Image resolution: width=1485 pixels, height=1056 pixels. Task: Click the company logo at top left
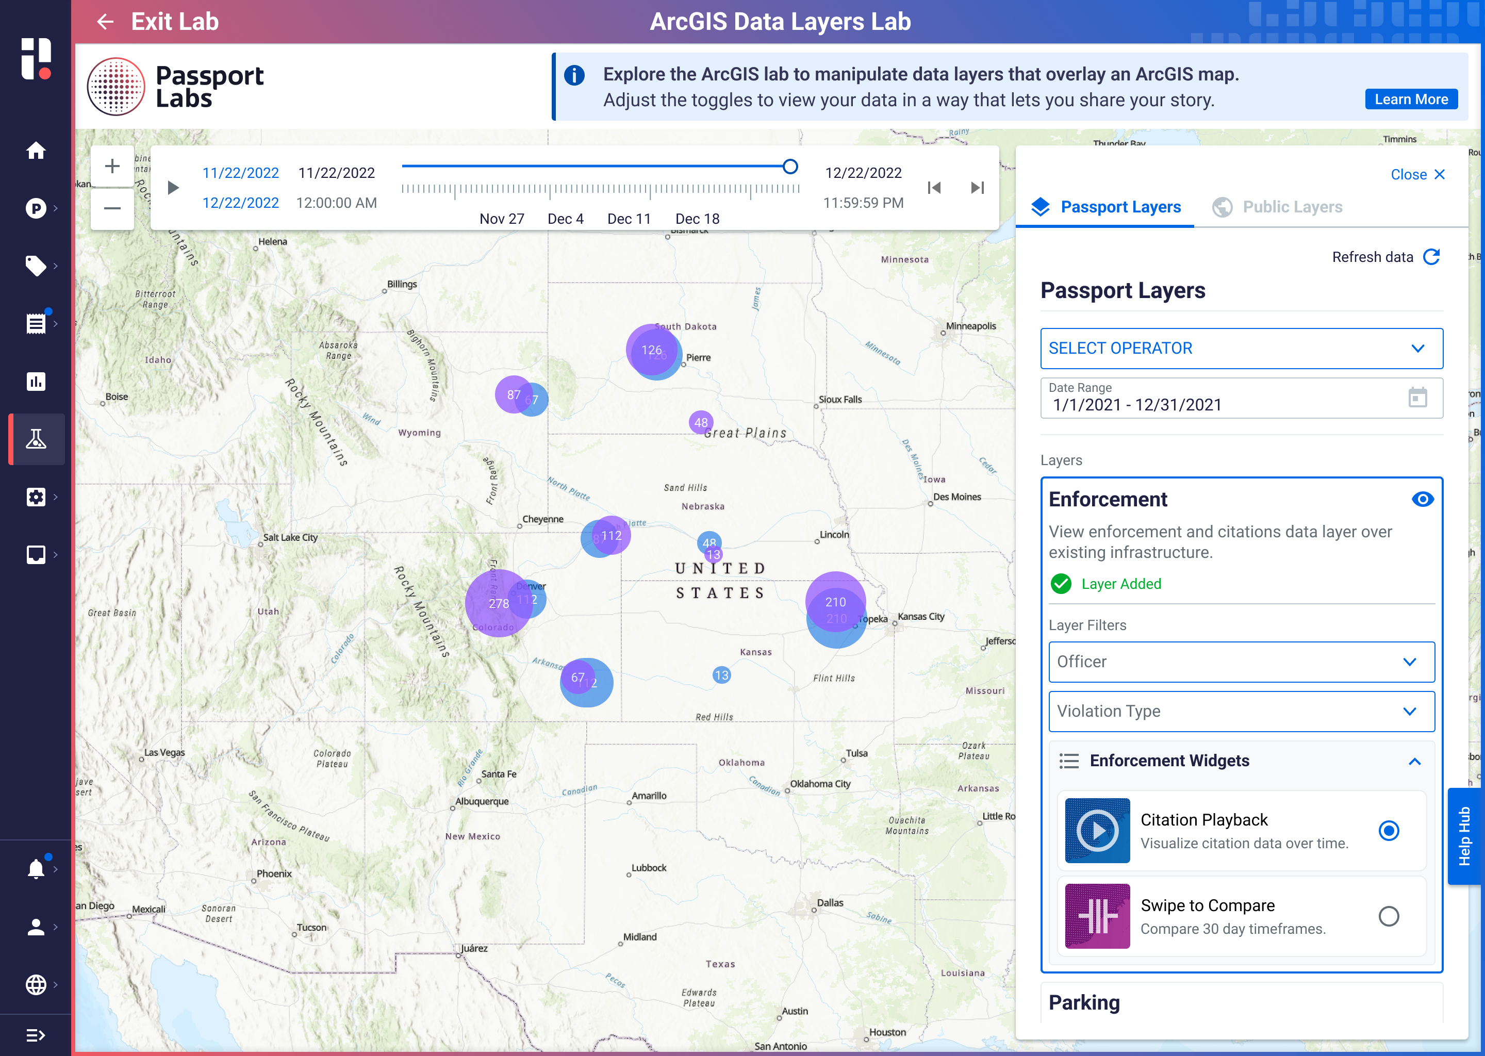pyautogui.click(x=36, y=58)
